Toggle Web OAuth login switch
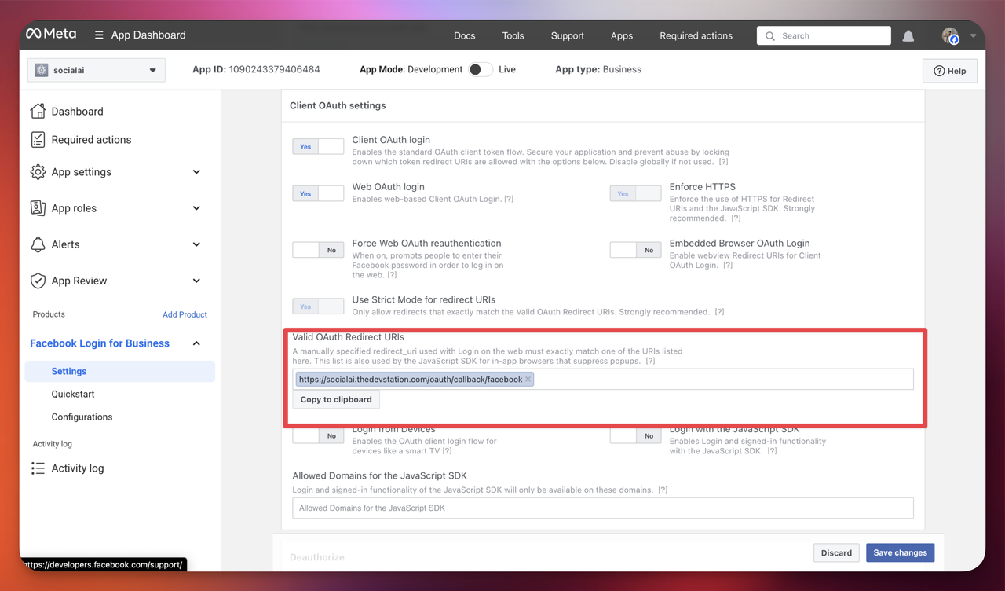The width and height of the screenshot is (1005, 591). [x=318, y=193]
